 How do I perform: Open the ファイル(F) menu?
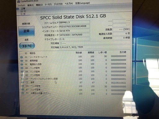click(x=21, y=6)
